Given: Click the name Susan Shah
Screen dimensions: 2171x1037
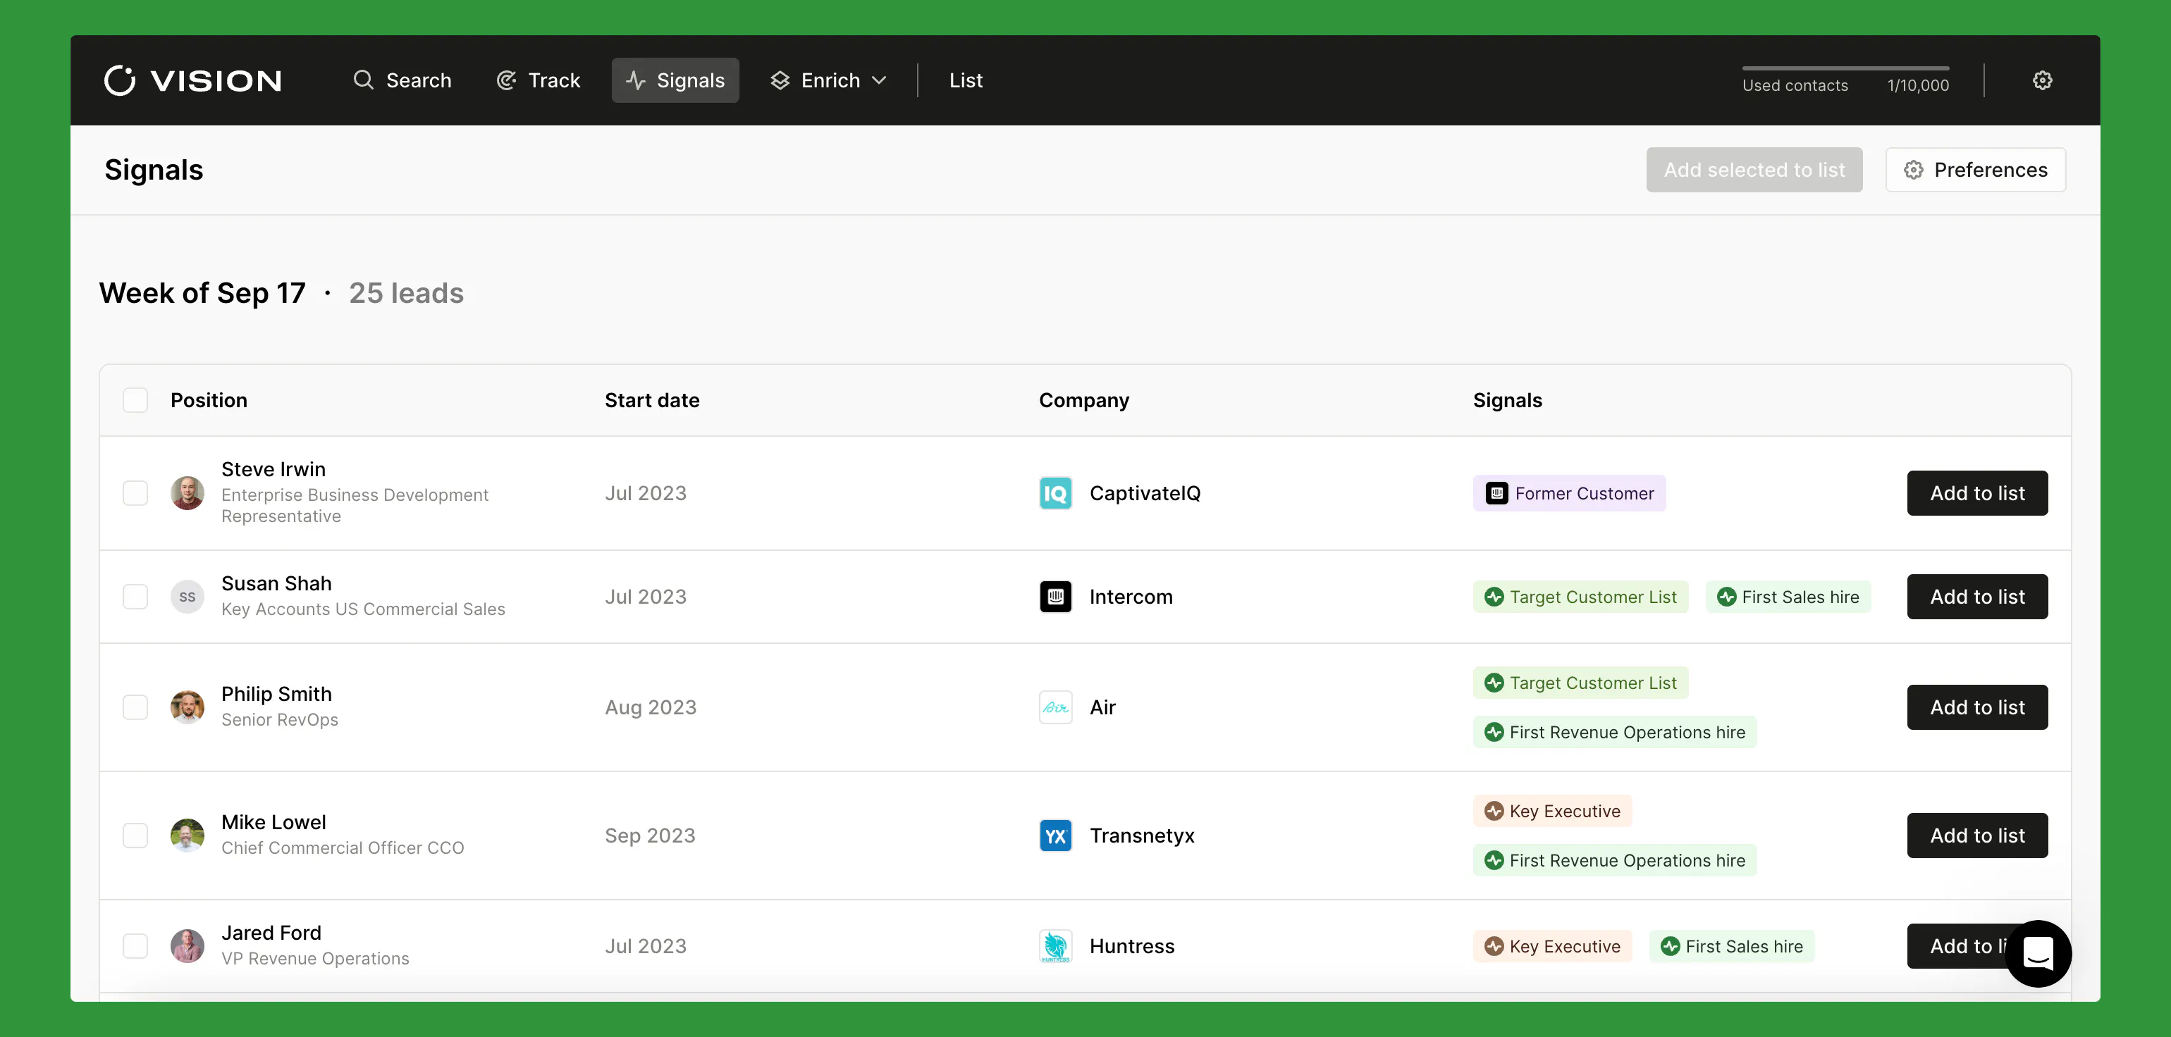Looking at the screenshot, I should coord(276,583).
